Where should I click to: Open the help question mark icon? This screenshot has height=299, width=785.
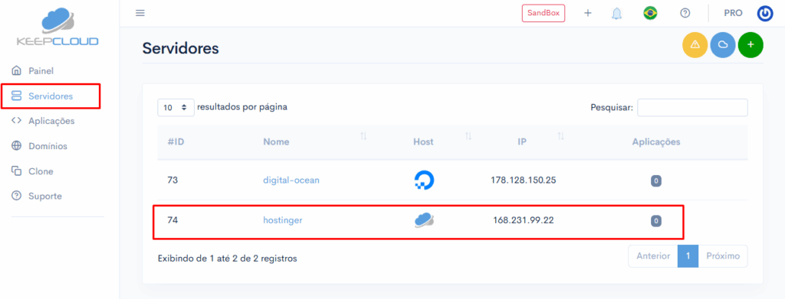(x=685, y=13)
